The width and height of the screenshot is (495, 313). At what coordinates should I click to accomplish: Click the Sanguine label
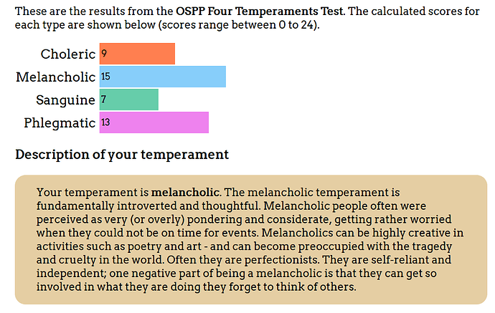65,100
